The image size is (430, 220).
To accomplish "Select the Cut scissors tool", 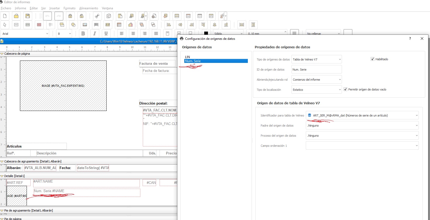I will [x=97, y=16].
